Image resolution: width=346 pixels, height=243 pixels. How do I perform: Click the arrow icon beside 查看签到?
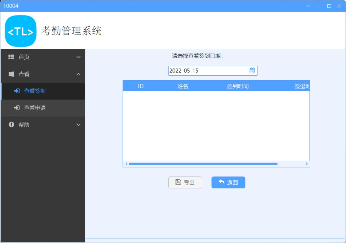click(x=17, y=91)
